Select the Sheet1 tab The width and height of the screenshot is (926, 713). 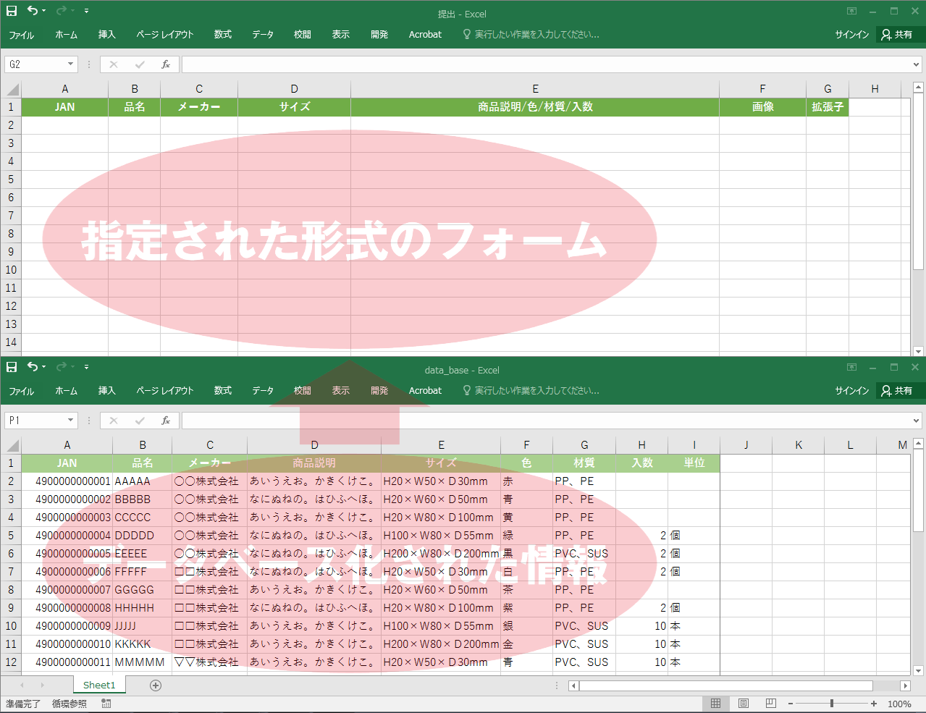[99, 685]
